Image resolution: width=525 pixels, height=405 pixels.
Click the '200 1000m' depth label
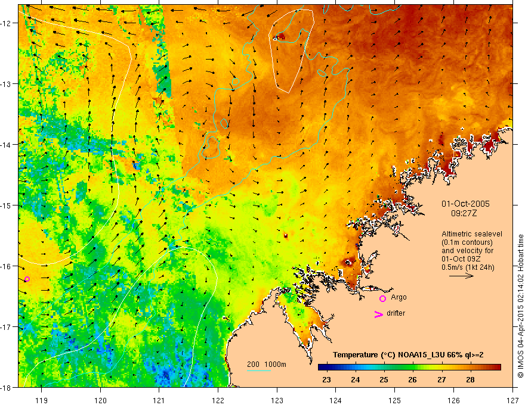[x=267, y=364]
